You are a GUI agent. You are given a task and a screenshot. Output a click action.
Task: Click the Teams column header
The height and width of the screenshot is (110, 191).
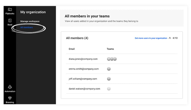[x=110, y=49]
